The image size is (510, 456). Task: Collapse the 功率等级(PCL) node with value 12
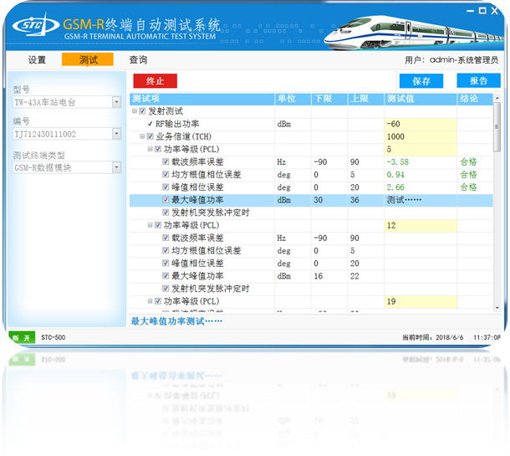[x=150, y=225]
